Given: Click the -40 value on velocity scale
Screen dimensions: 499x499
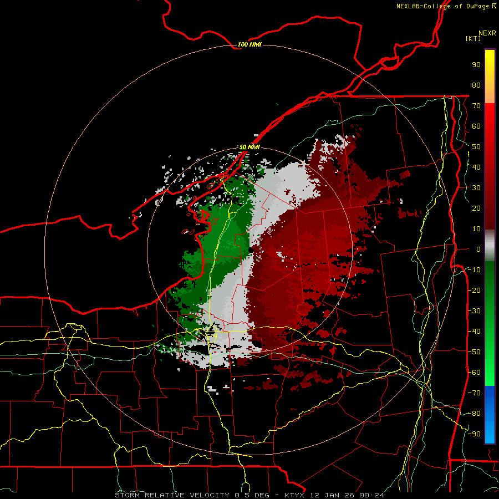Looking at the screenshot, I should (x=474, y=332).
